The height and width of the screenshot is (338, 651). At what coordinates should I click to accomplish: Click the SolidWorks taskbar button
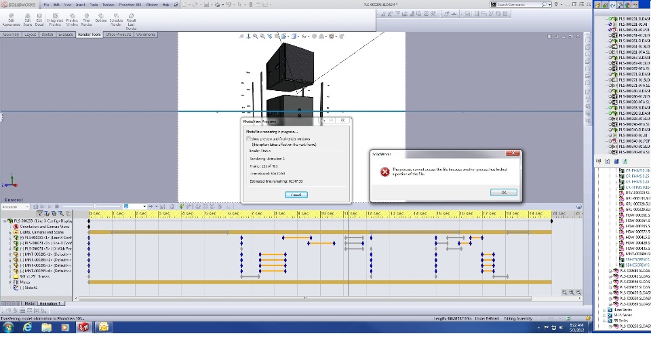coord(84,327)
